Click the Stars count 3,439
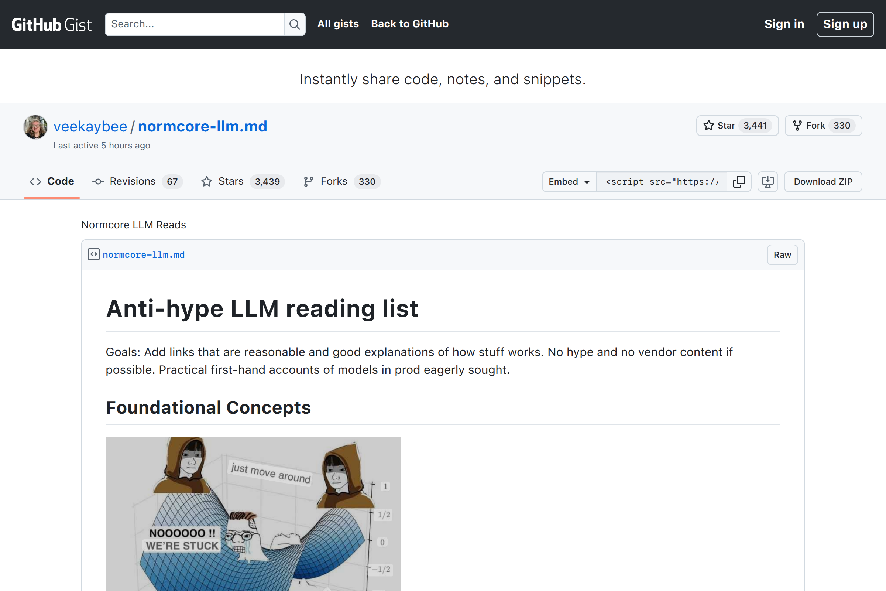886x591 pixels. (x=267, y=182)
